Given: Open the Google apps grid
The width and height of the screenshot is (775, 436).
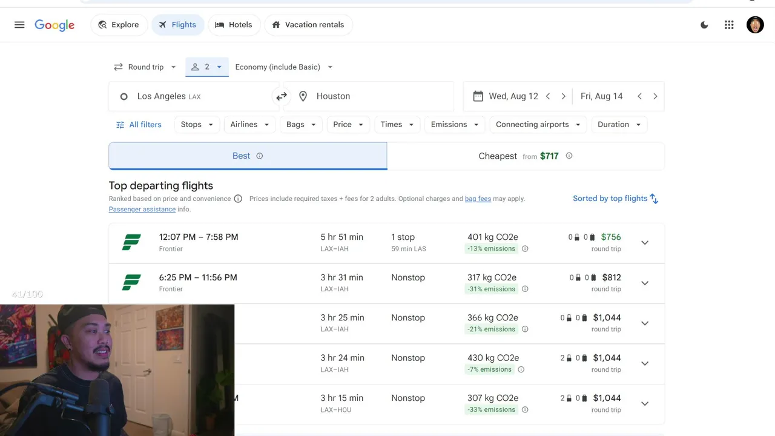Looking at the screenshot, I should (x=729, y=25).
